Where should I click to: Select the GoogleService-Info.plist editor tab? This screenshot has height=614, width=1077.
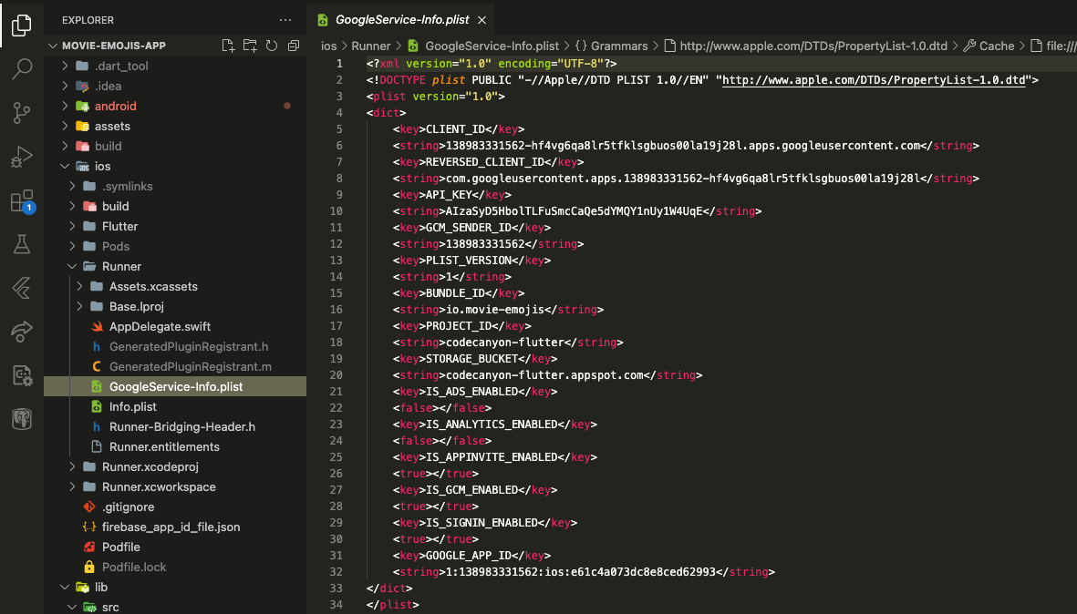tap(402, 20)
